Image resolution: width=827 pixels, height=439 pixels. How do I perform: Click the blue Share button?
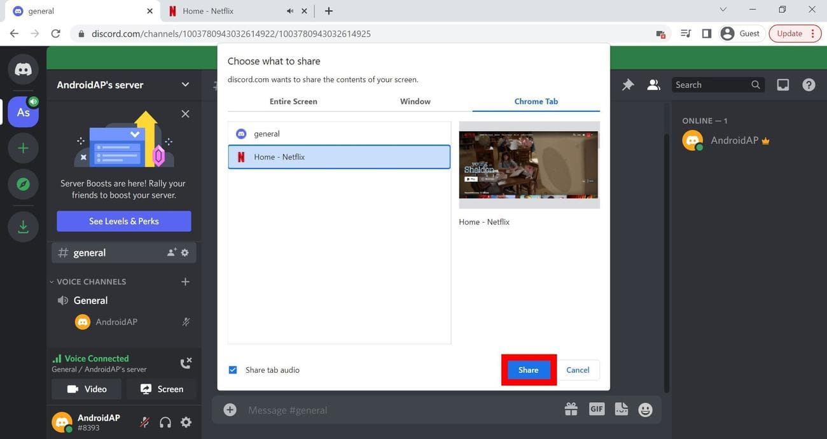point(528,370)
